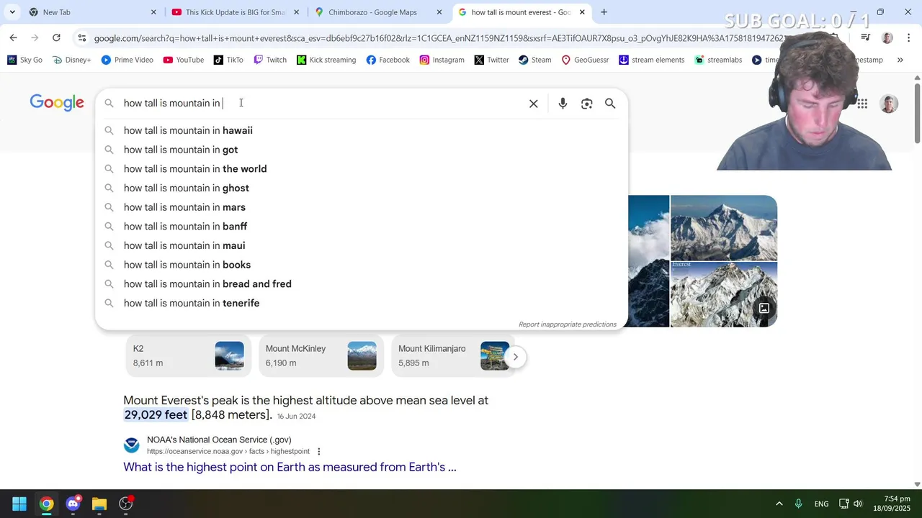Open Disney+ bookmark
Viewport: 922px width, 518px height.
[x=72, y=60]
